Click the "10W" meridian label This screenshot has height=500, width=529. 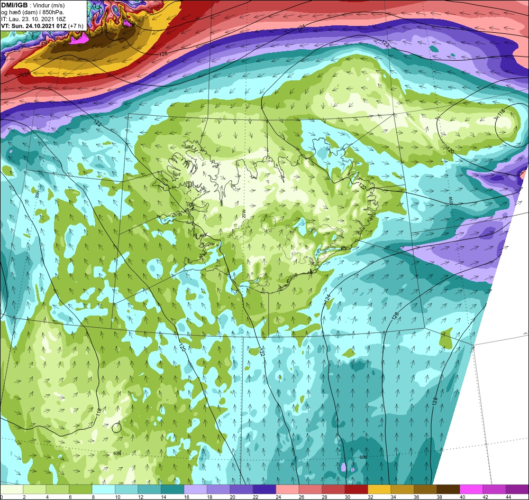pos(450,200)
